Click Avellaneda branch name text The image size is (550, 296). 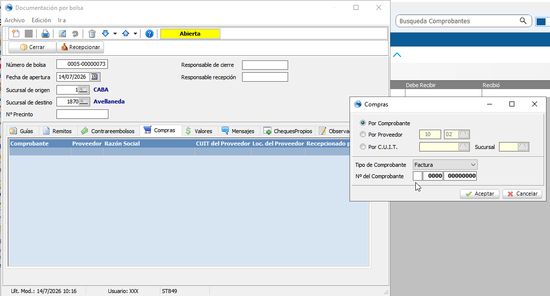[109, 101]
